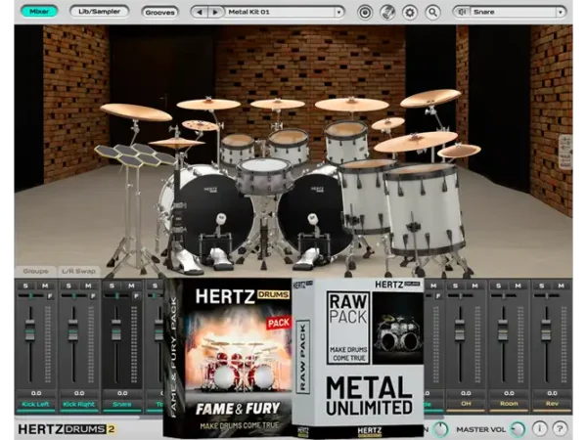Mute the Kick Left channel
The height and width of the screenshot is (440, 587).
tap(45, 286)
